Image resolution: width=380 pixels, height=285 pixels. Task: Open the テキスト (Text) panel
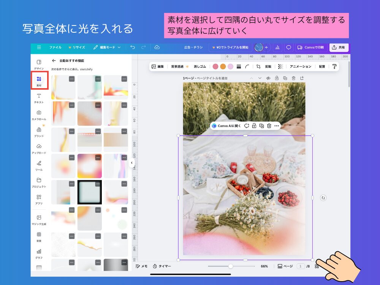click(38, 97)
